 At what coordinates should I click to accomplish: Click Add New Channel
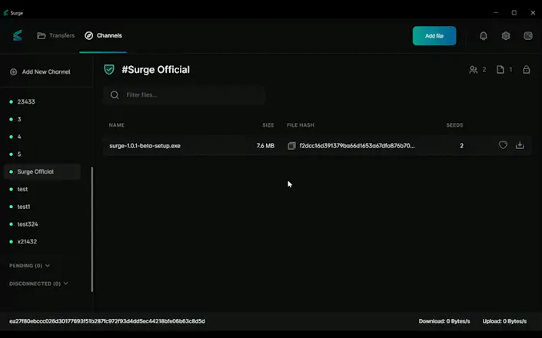pyautogui.click(x=40, y=71)
